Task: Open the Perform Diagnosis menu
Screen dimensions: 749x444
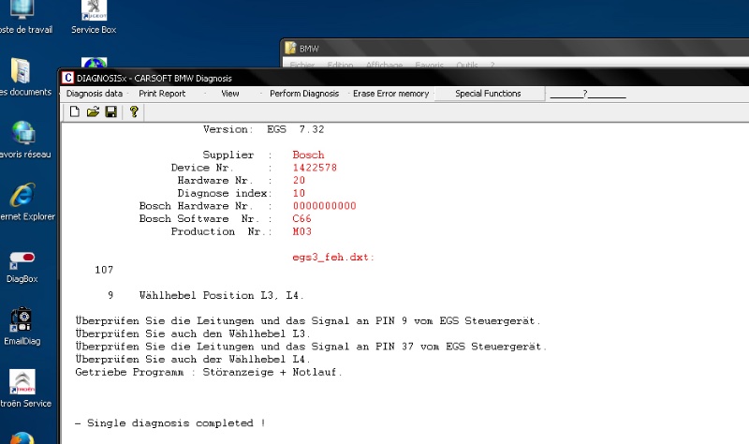Action: tap(304, 94)
